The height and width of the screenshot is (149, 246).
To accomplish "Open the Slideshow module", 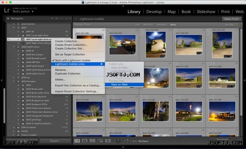I will (206, 12).
